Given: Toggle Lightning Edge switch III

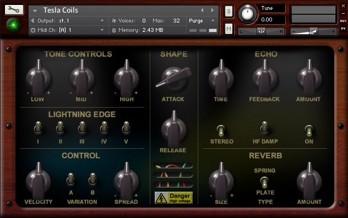Looking at the screenshot, I should (82, 128).
